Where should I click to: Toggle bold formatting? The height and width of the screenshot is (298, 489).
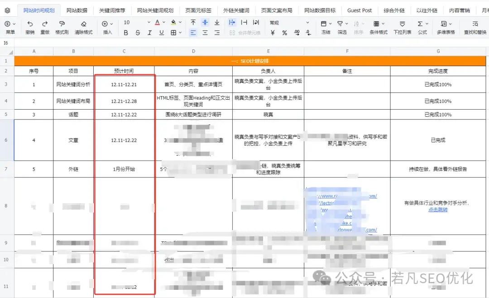coord(126,33)
